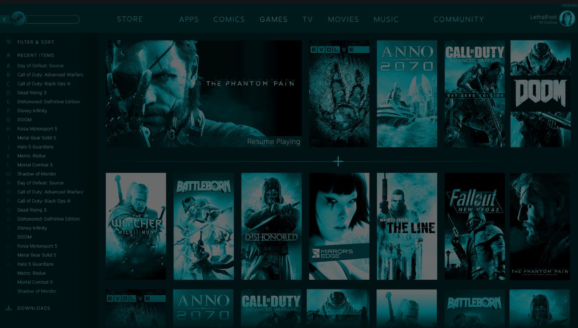Select the RECENT ITEMS heading
Image resolution: width=578 pixels, height=328 pixels.
point(36,55)
